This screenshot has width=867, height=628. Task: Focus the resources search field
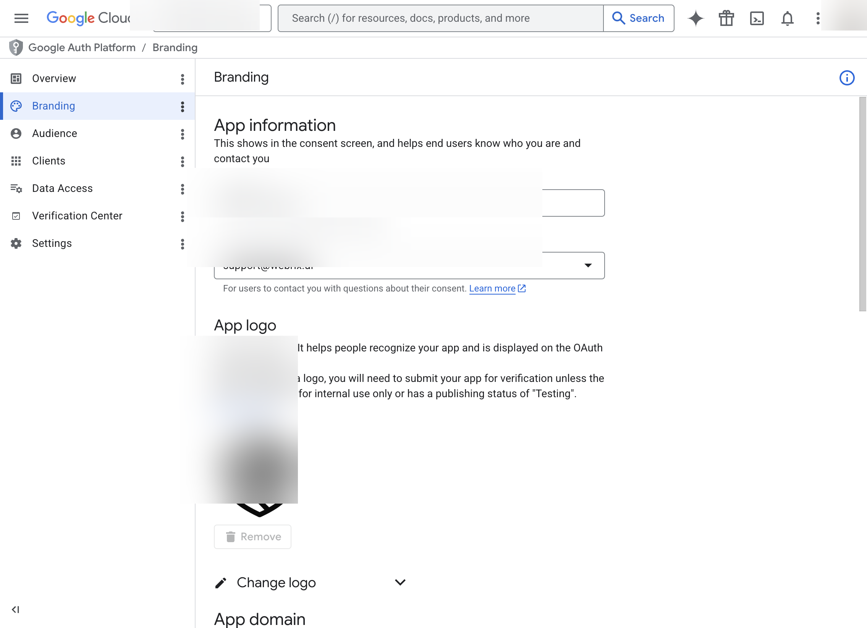coord(440,18)
